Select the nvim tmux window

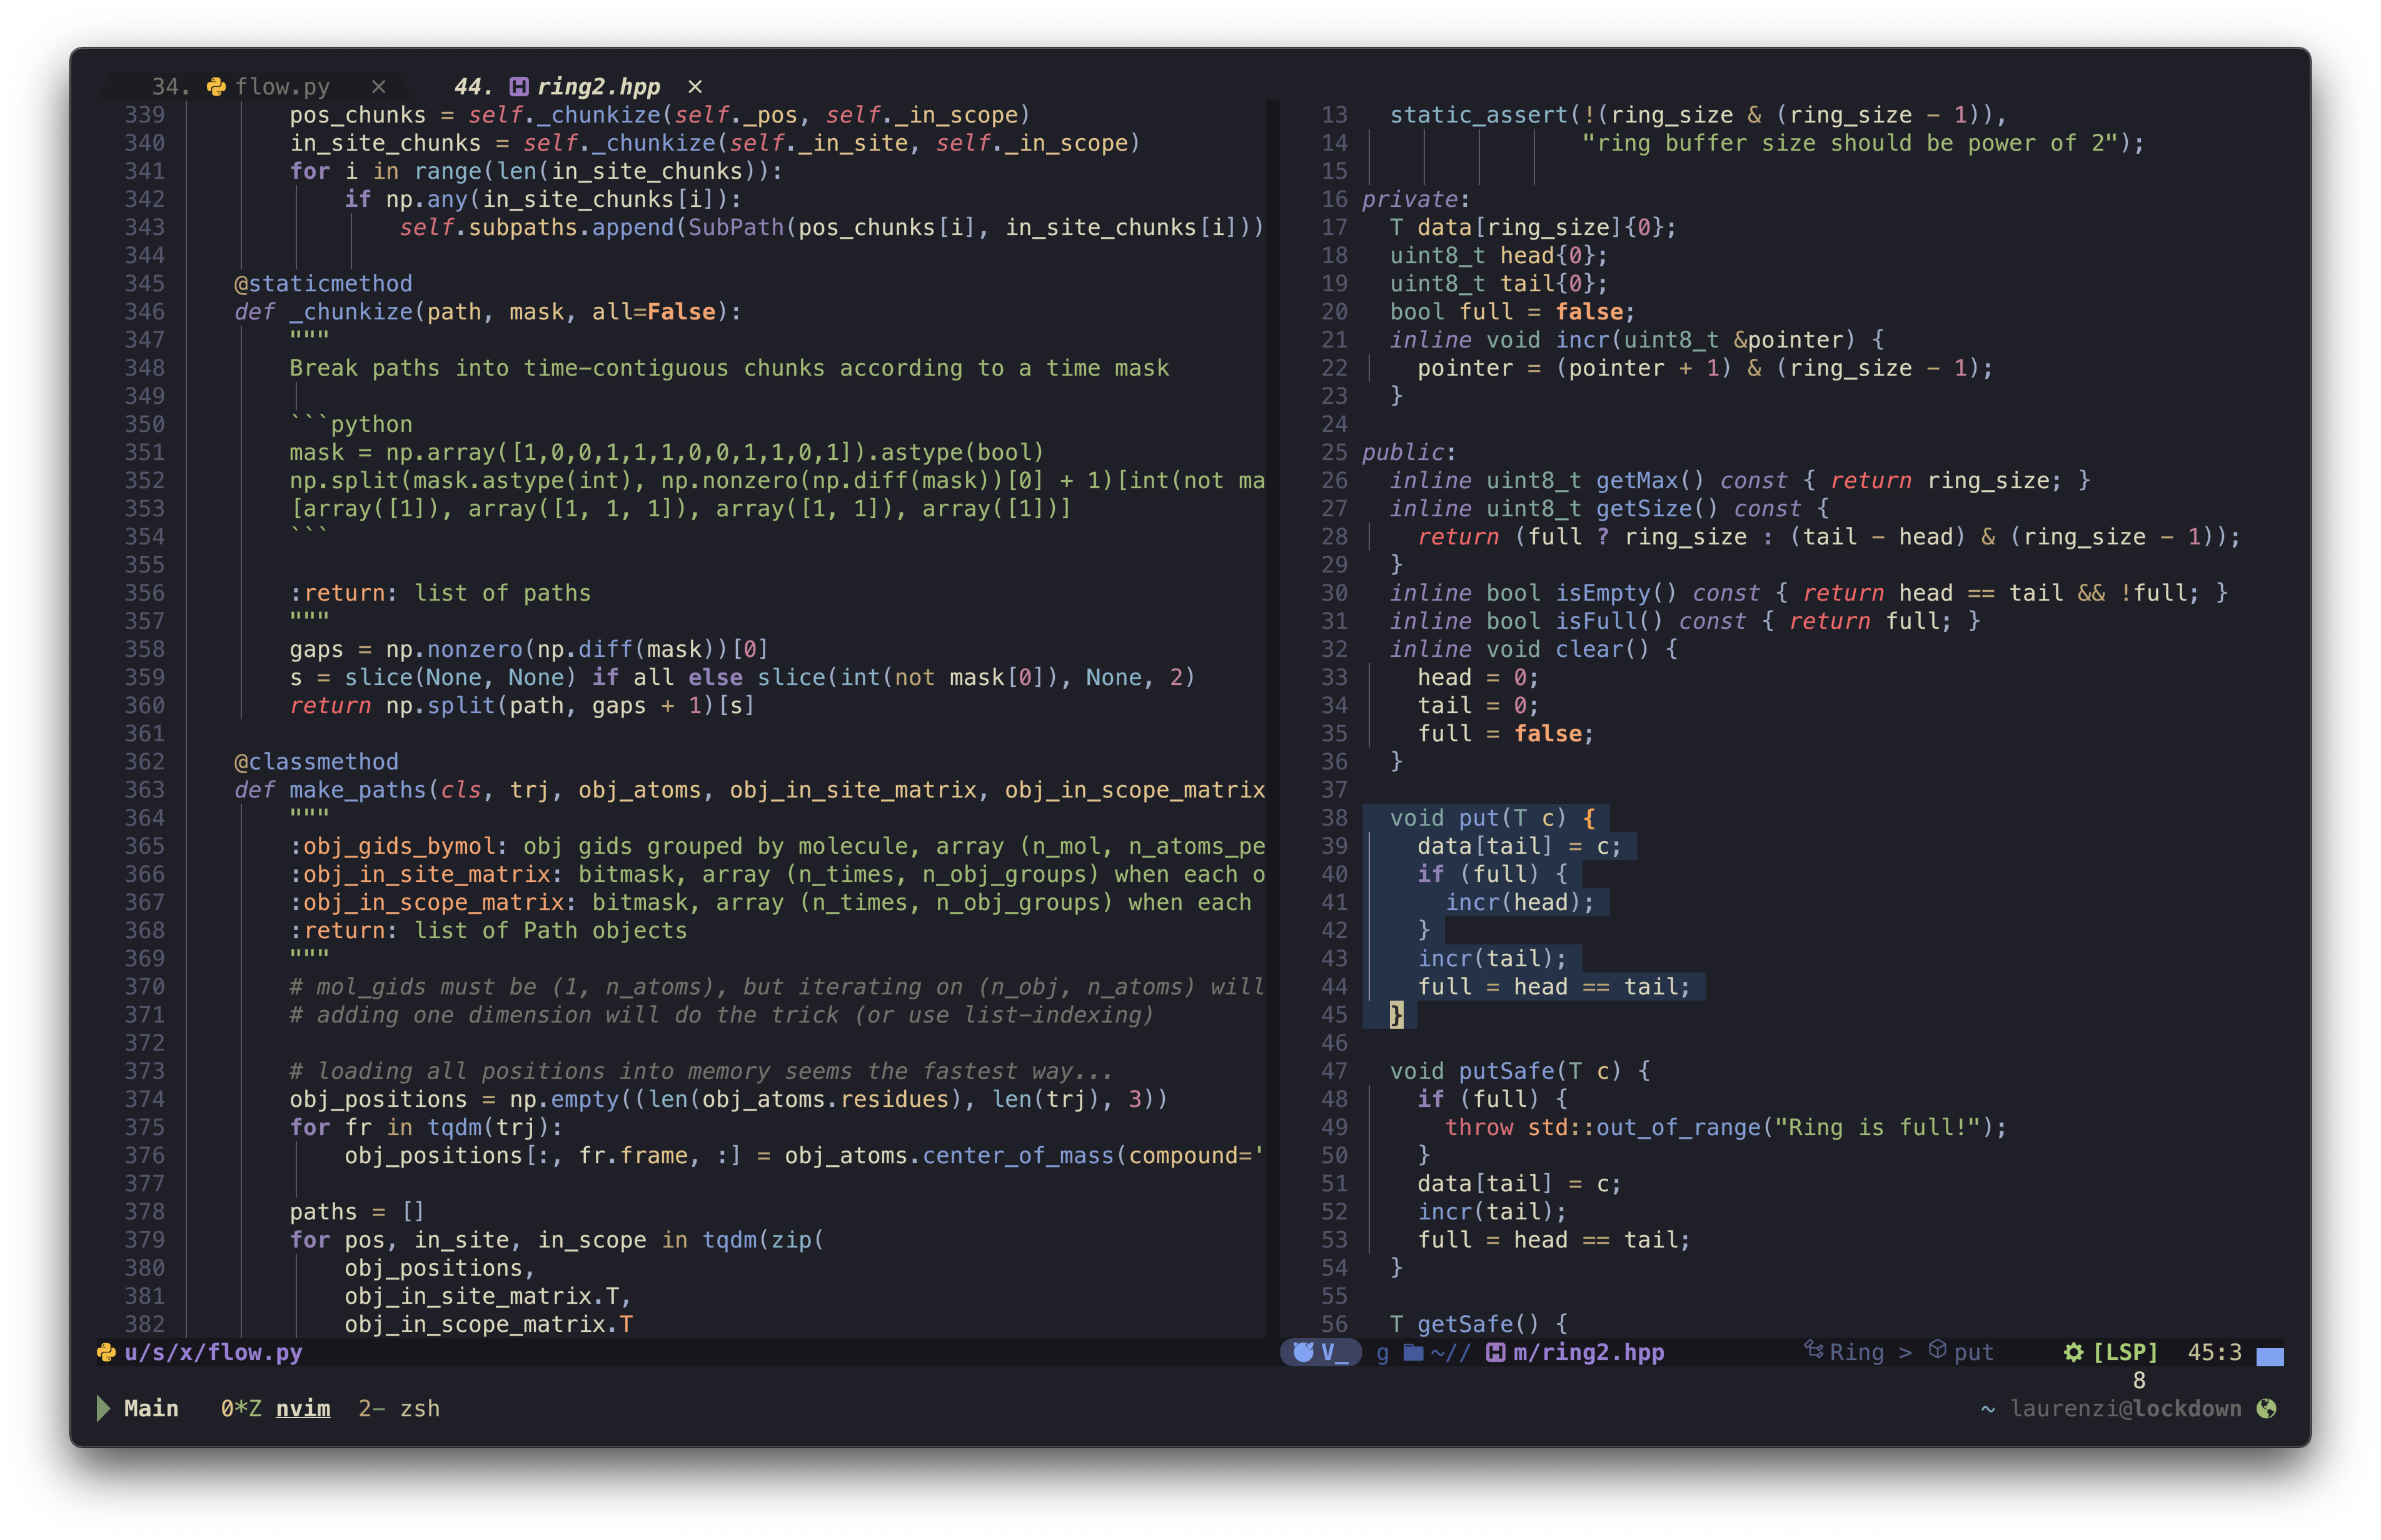point(302,1408)
